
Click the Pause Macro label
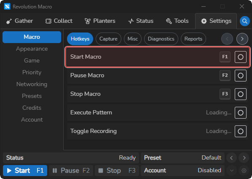click(x=87, y=75)
